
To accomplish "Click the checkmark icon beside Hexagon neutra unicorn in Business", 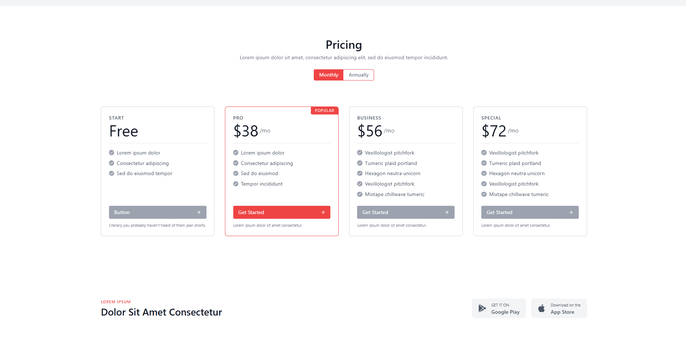I will pos(360,173).
